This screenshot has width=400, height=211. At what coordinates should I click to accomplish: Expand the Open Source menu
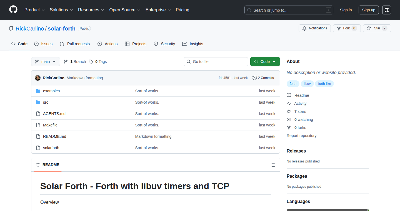[125, 10]
